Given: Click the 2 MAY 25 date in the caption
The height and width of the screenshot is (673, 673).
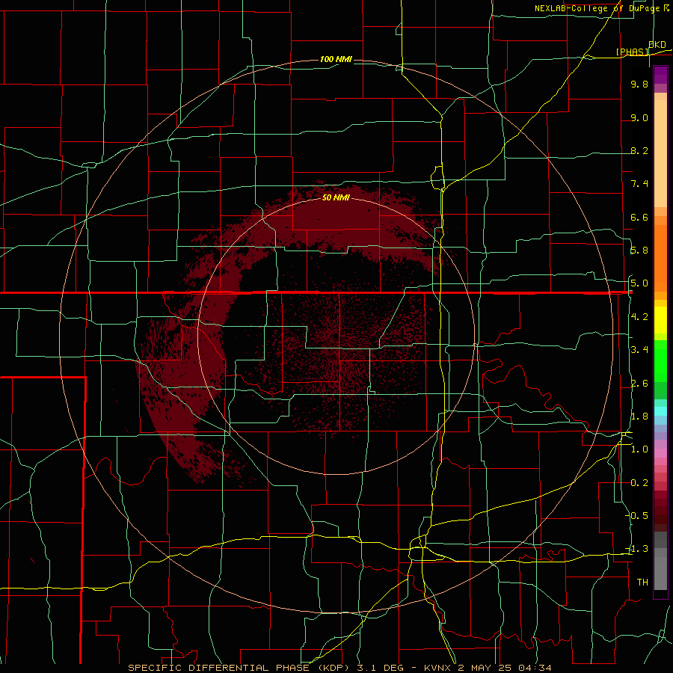Looking at the screenshot, I should pos(485,668).
